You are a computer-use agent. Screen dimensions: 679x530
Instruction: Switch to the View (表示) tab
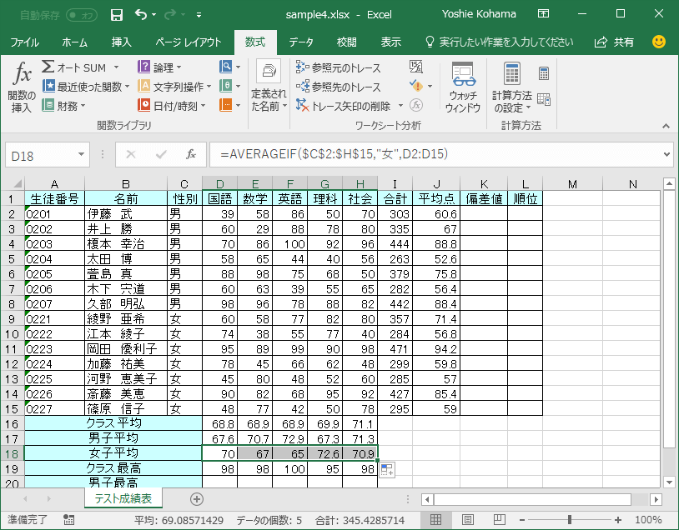(x=390, y=42)
